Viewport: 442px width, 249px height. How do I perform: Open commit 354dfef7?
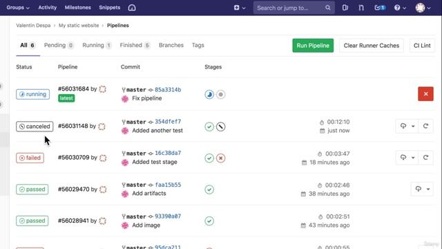pyautogui.click(x=168, y=122)
